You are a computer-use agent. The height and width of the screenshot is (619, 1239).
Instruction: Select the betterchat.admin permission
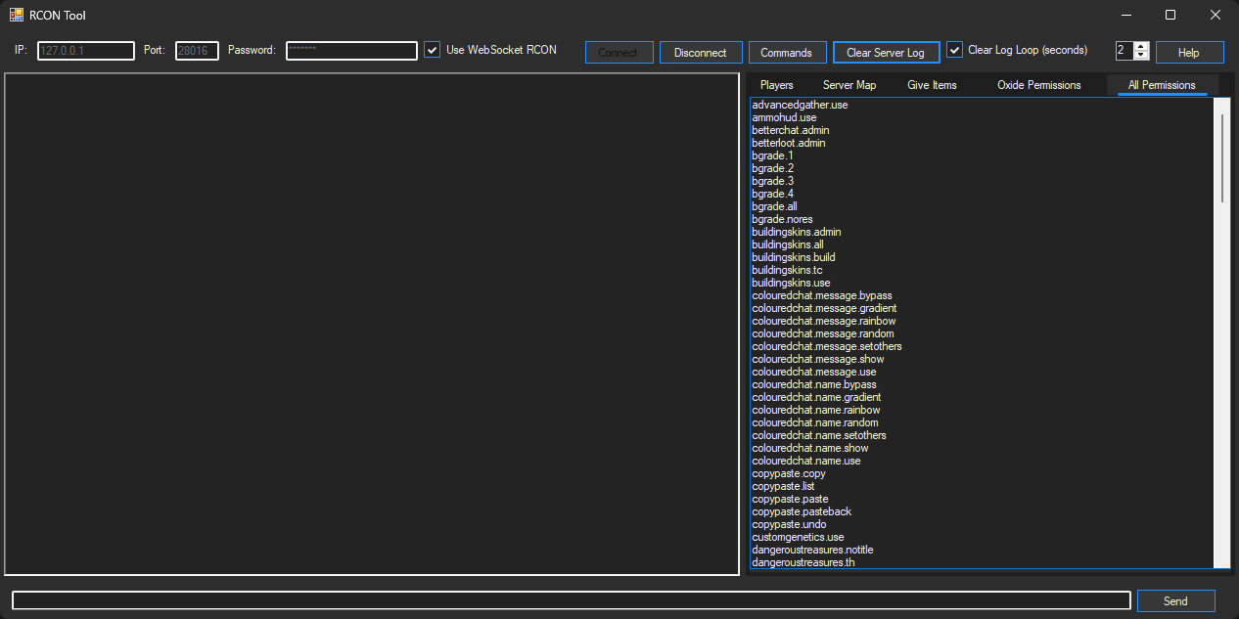click(790, 130)
